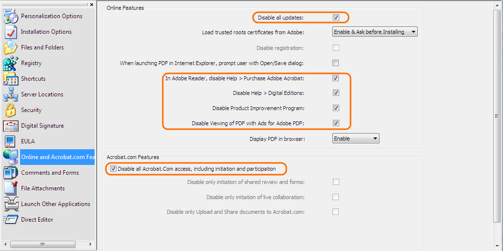The image size is (503, 251).
Task: Open the trusted roots certificates dropdown
Action: (375, 32)
